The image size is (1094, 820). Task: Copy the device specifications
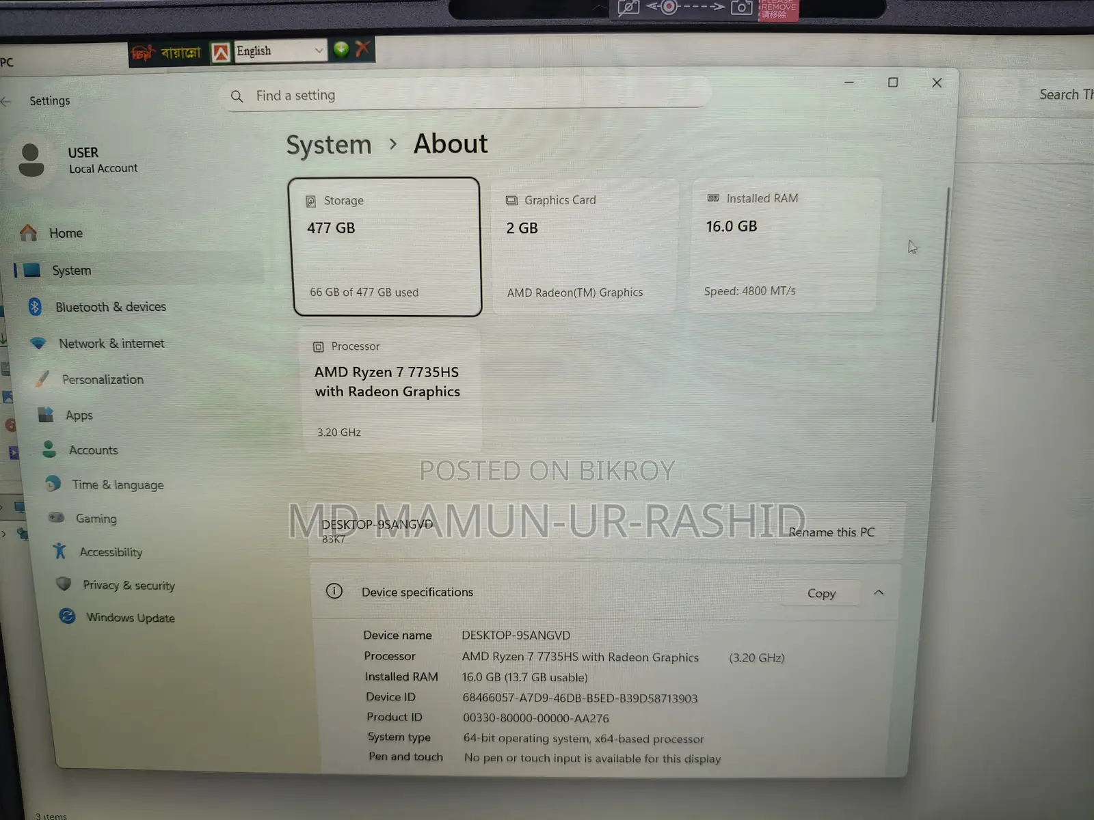(x=821, y=593)
